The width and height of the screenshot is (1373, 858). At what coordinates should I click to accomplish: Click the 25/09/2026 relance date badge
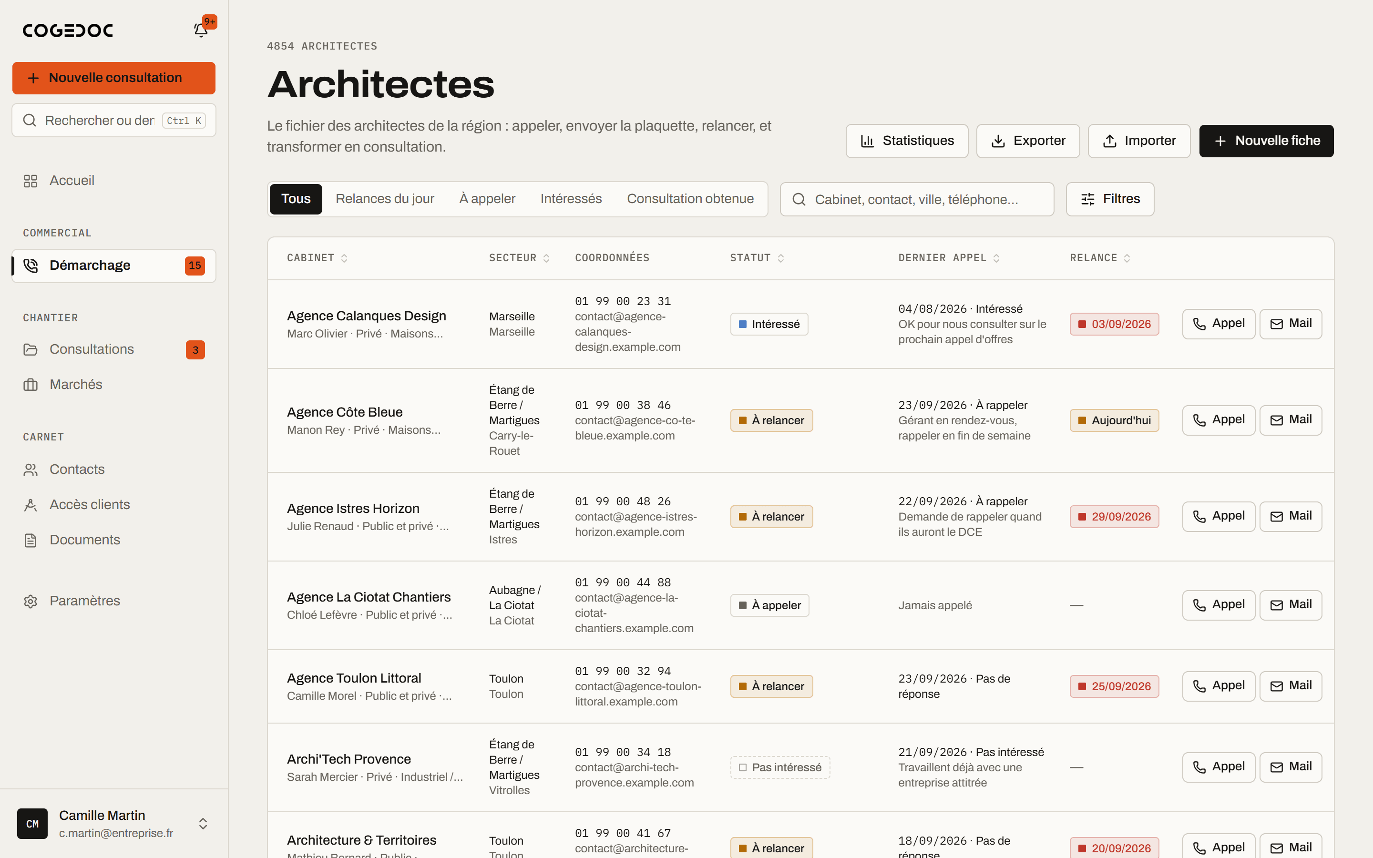click(x=1114, y=686)
